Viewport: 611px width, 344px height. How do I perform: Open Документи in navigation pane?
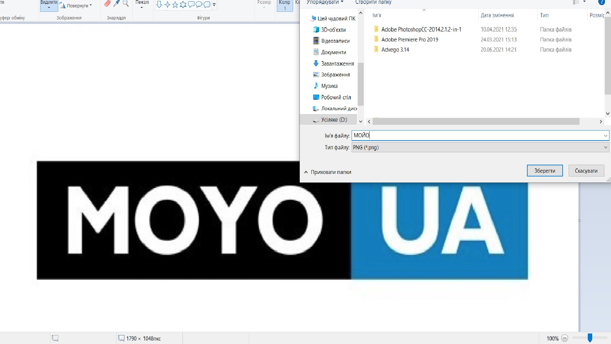point(330,52)
